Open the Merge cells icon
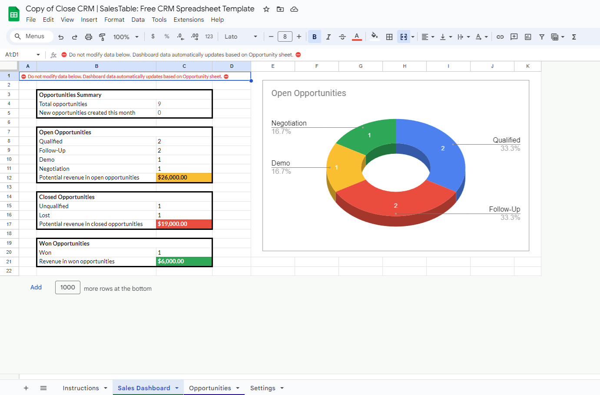Image resolution: width=600 pixels, height=395 pixels. tap(403, 37)
